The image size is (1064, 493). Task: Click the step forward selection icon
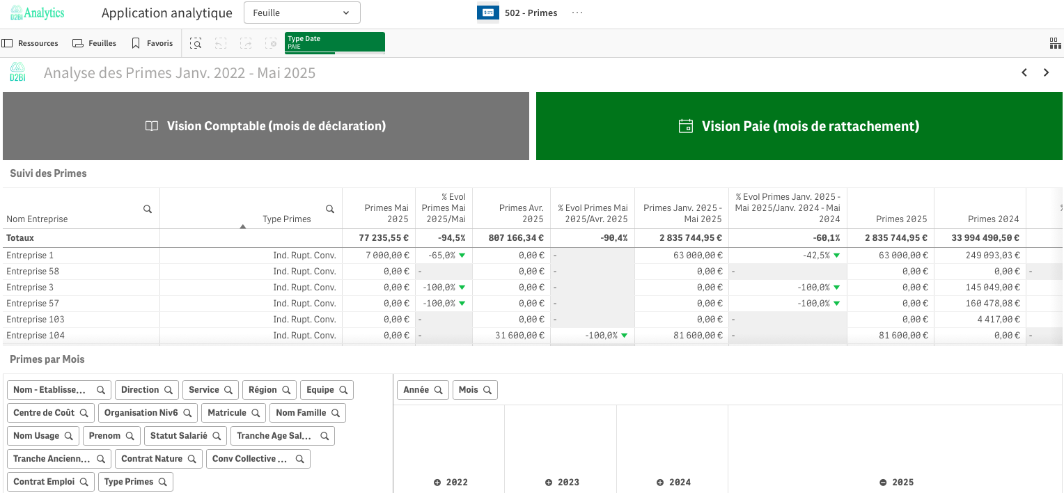(x=246, y=43)
